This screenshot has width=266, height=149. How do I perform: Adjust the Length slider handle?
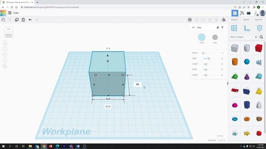(x=206, y=64)
